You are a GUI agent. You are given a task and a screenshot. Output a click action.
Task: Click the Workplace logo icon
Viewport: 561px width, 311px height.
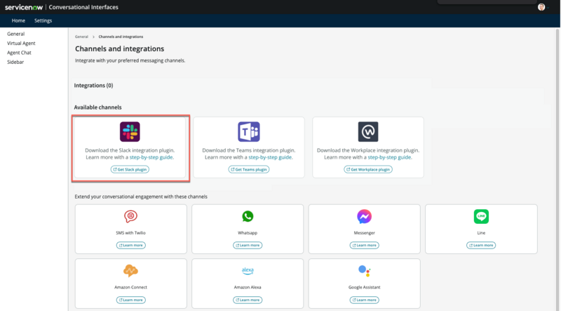click(x=367, y=131)
